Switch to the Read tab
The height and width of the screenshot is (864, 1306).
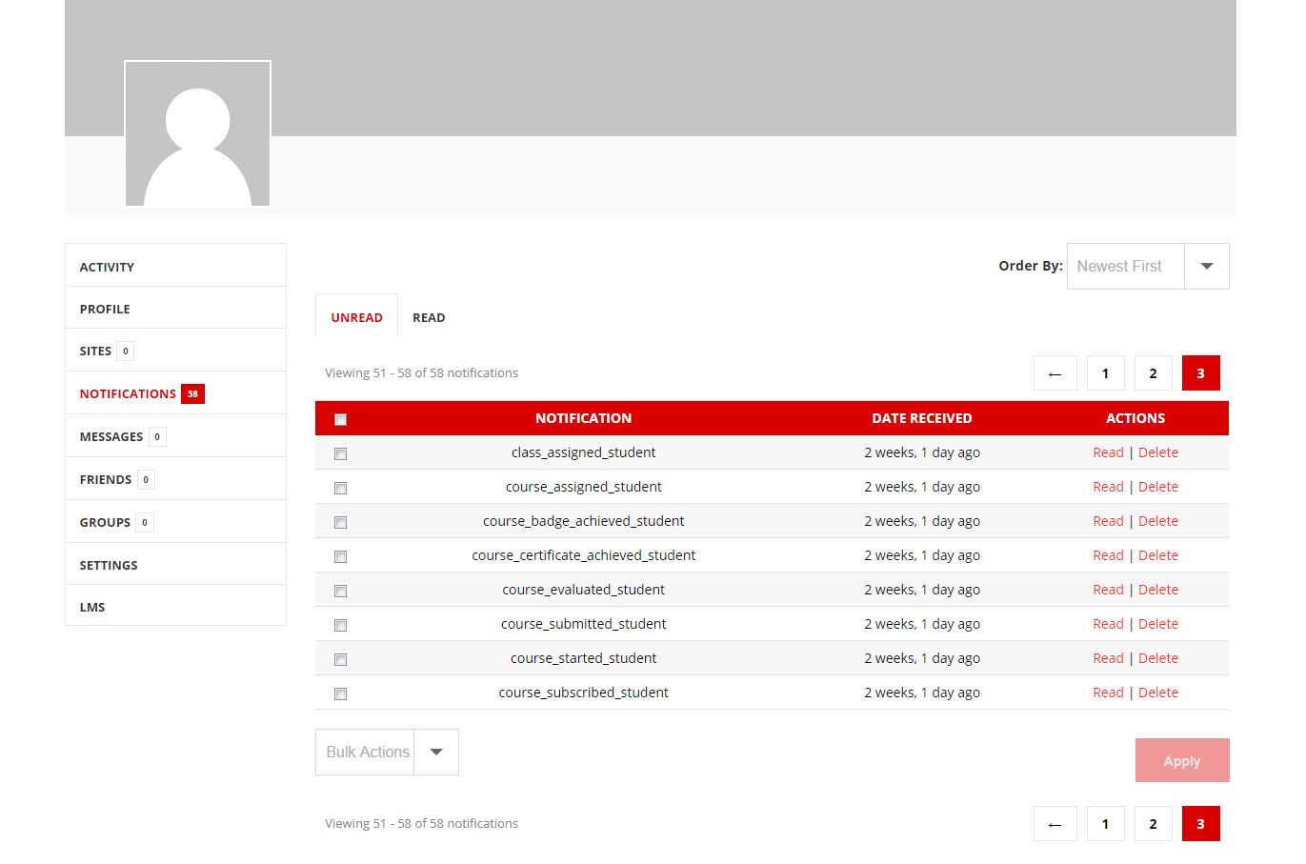(x=429, y=317)
